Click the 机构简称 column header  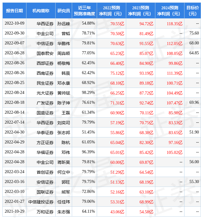coord(41,10)
